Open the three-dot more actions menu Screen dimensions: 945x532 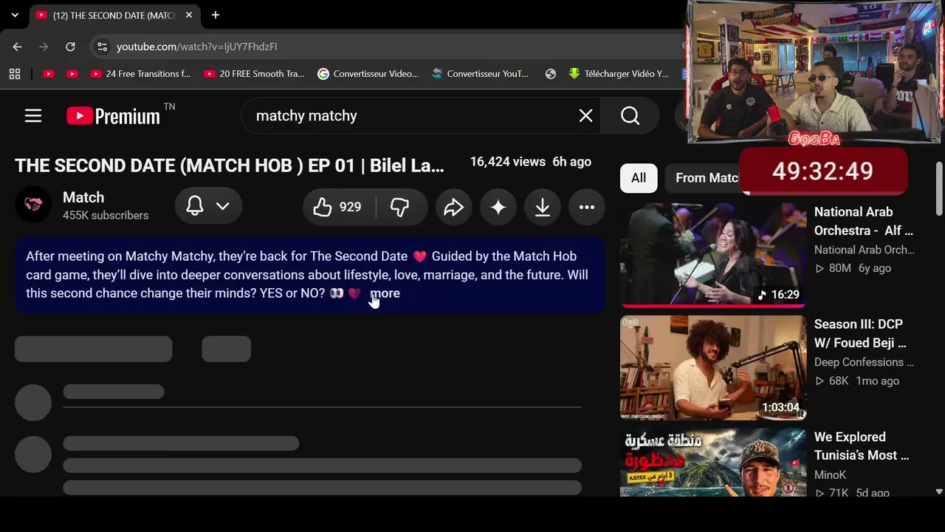(x=587, y=208)
